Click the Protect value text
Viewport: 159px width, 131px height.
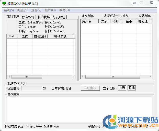coord(59,31)
